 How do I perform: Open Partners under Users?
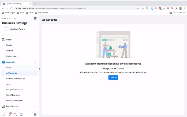coord(10,51)
